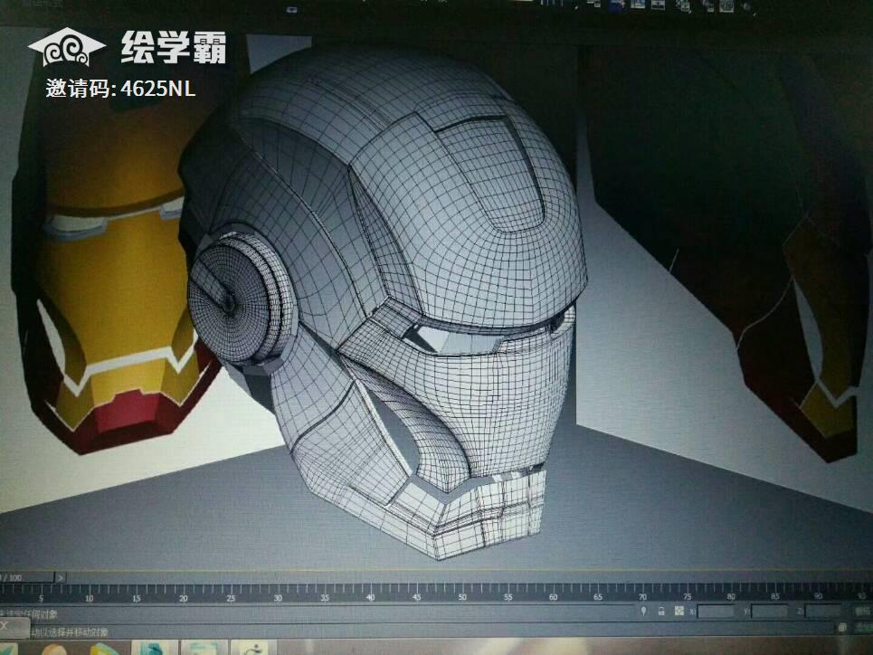Jump to frame 50 on the track bar
Screen dimensions: 873x655
click(462, 597)
